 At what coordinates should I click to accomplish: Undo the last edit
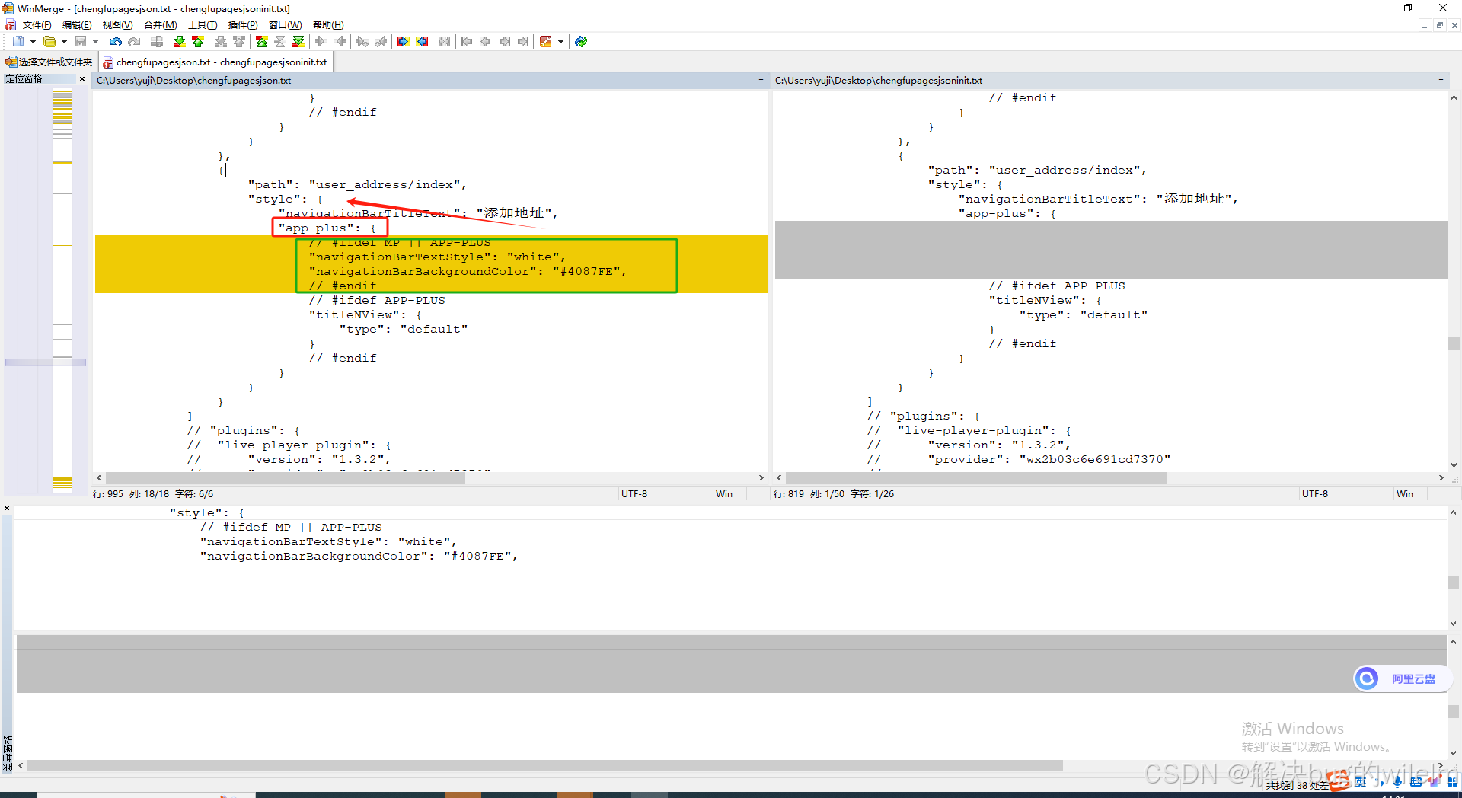coord(116,42)
